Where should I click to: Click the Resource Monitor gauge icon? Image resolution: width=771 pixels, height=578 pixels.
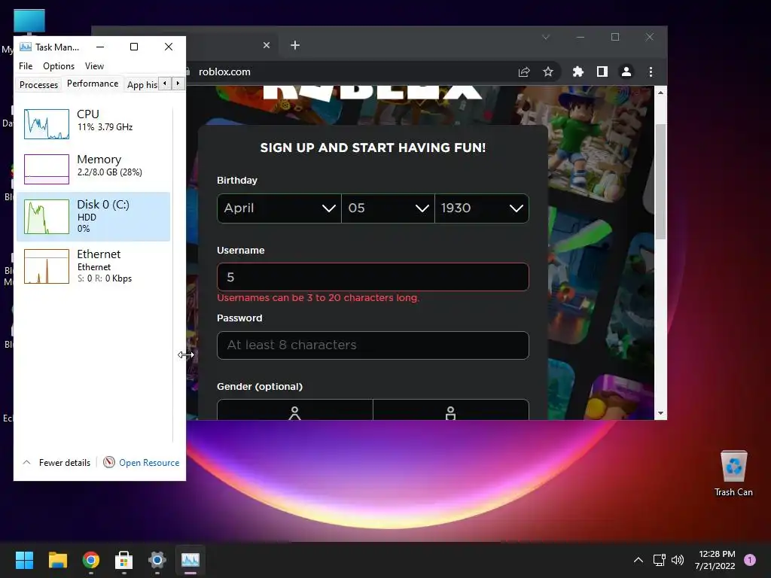(109, 462)
